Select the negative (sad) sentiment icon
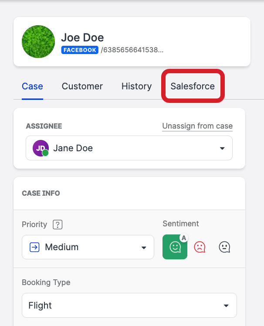 (x=200, y=247)
